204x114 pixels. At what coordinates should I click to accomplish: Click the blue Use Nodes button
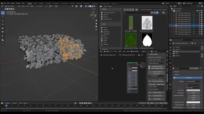(188, 78)
